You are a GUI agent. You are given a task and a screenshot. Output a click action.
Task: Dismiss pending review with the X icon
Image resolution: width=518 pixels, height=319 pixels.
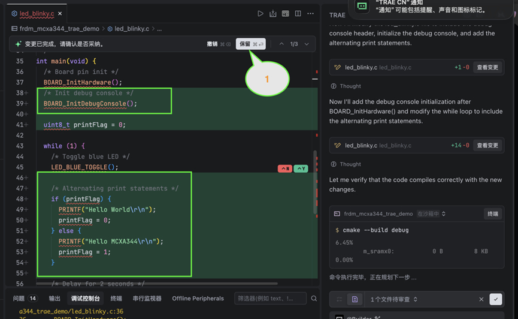[481, 299]
